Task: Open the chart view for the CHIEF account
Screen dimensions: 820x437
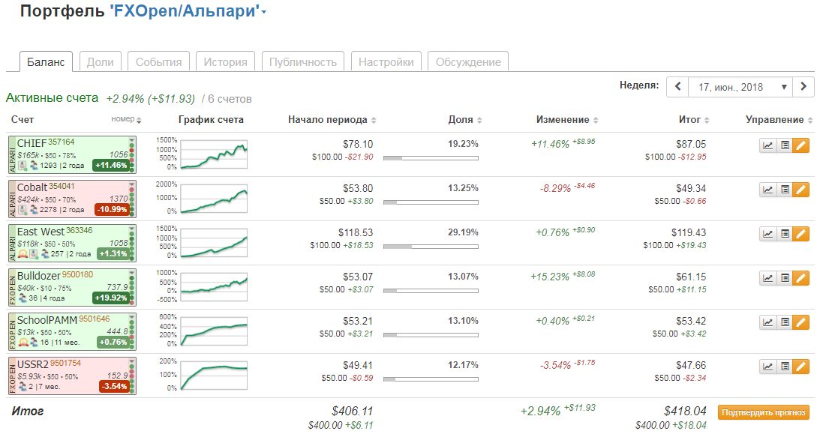Action: (767, 146)
